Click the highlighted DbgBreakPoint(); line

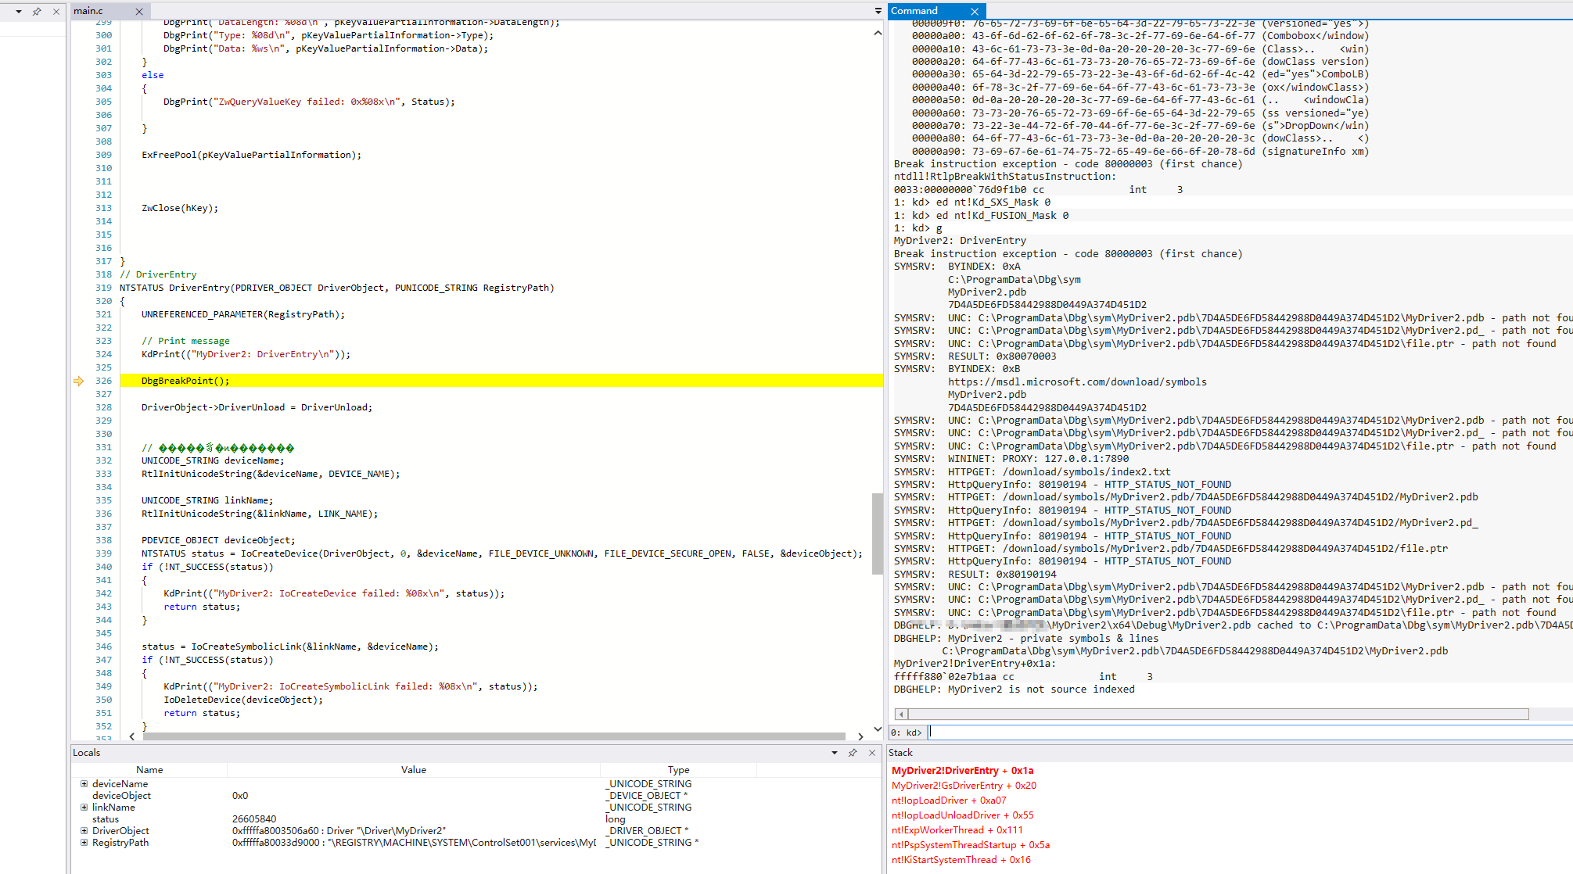(501, 381)
